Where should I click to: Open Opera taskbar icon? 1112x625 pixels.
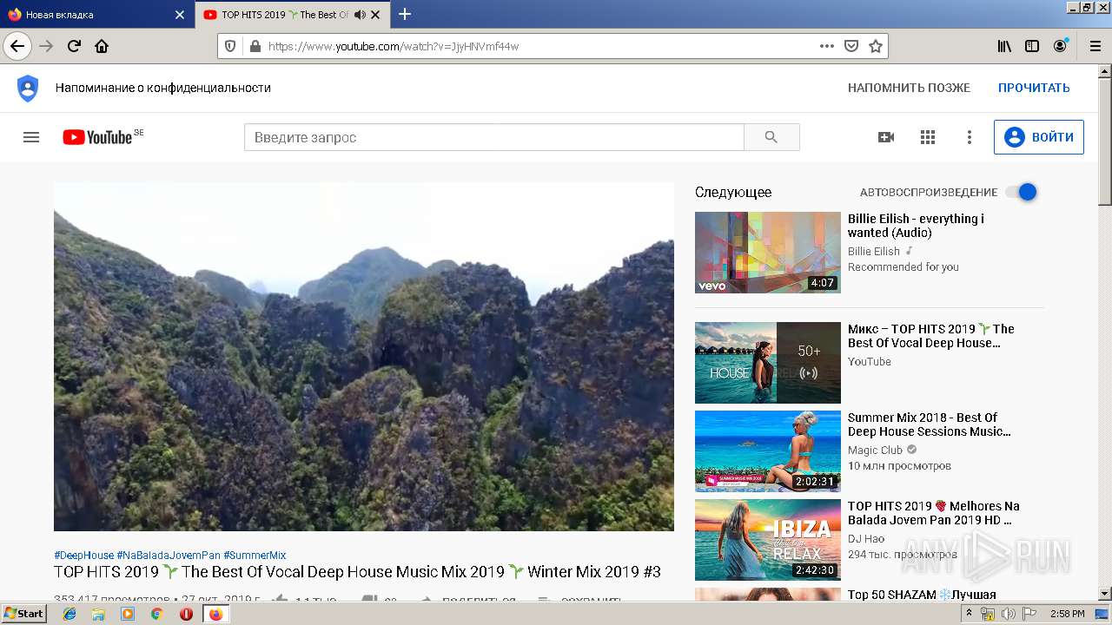click(186, 614)
